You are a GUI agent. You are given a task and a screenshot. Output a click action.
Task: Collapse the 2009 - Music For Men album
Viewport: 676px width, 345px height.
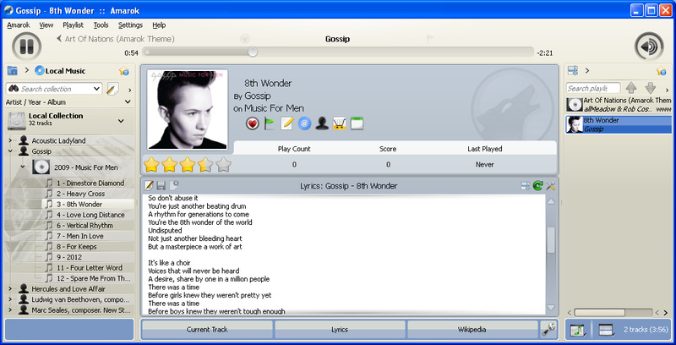pyautogui.click(x=23, y=167)
